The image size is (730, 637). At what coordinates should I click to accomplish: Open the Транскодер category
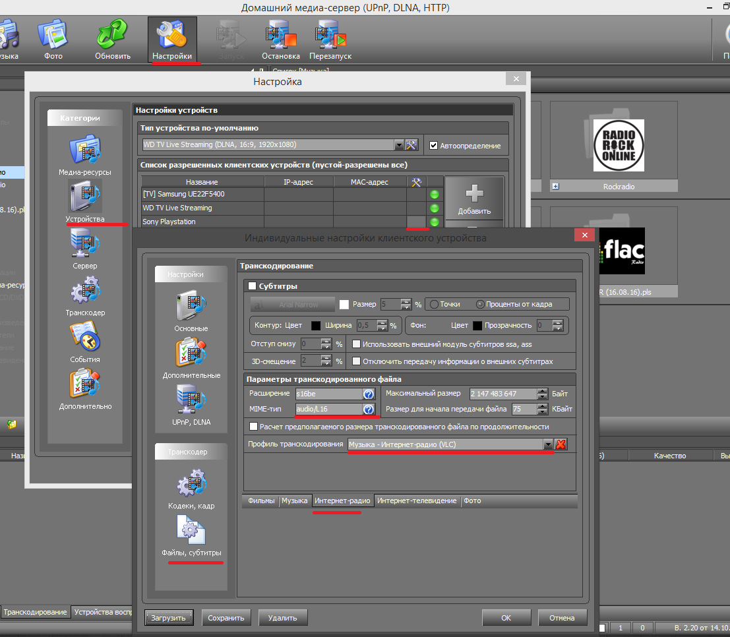(x=85, y=296)
